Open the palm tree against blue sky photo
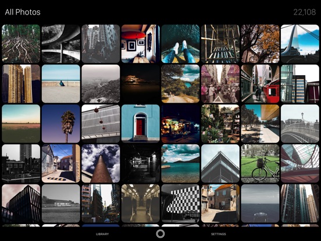Image resolution: width=321 pixels, height=241 pixels. tap(61, 123)
